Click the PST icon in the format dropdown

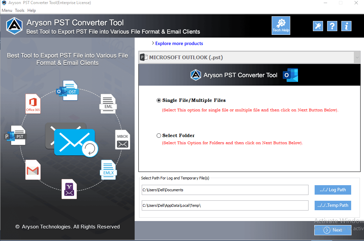pos(144,57)
